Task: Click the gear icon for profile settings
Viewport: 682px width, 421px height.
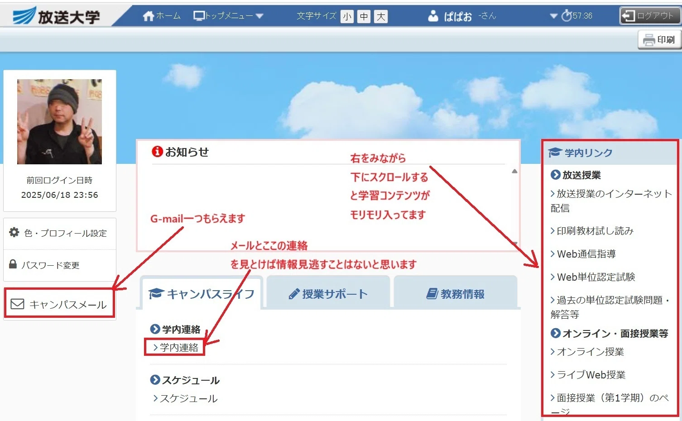Action: pos(14,232)
